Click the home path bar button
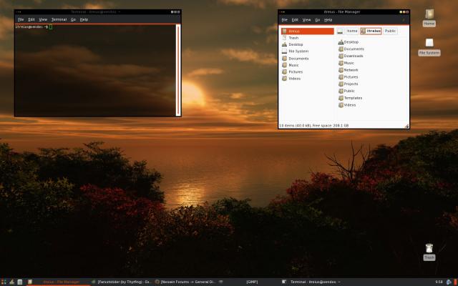 click(352, 31)
